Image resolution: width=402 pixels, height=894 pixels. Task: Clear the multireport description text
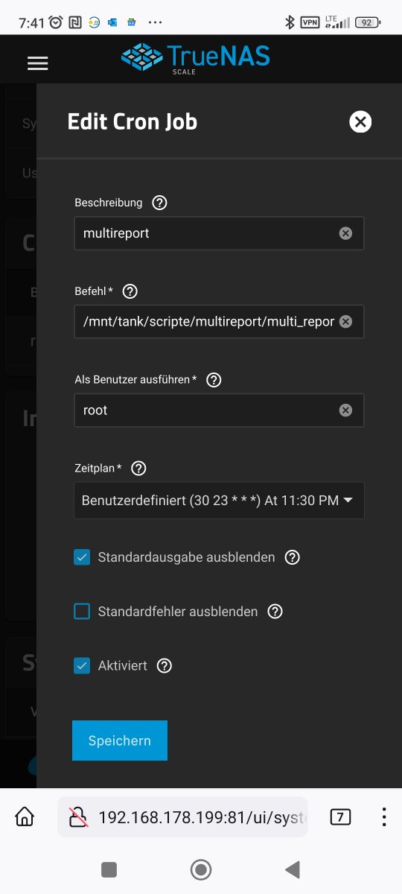pyautogui.click(x=345, y=233)
